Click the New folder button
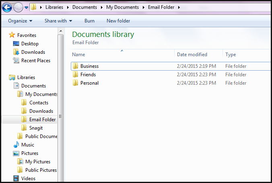 [118, 21]
